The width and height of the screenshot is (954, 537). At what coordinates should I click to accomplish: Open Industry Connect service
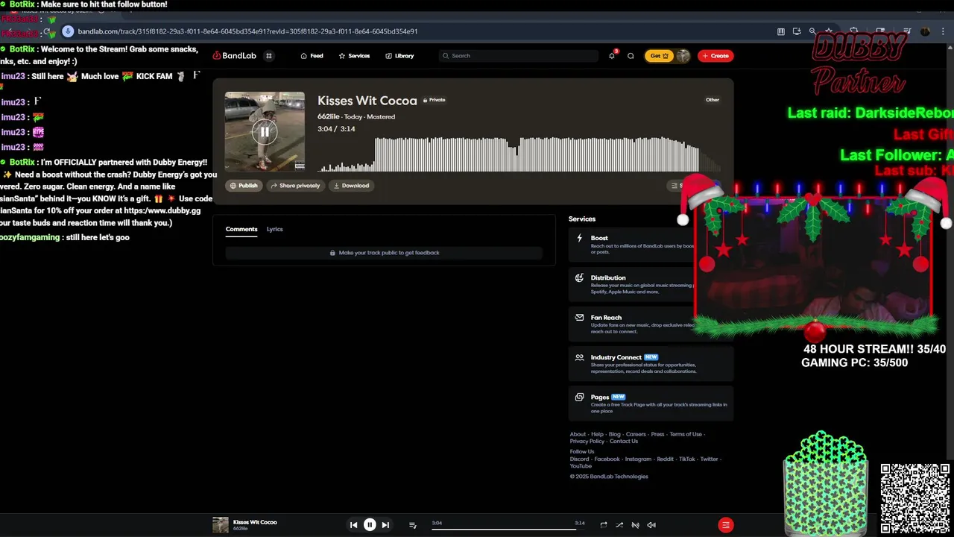click(651, 364)
